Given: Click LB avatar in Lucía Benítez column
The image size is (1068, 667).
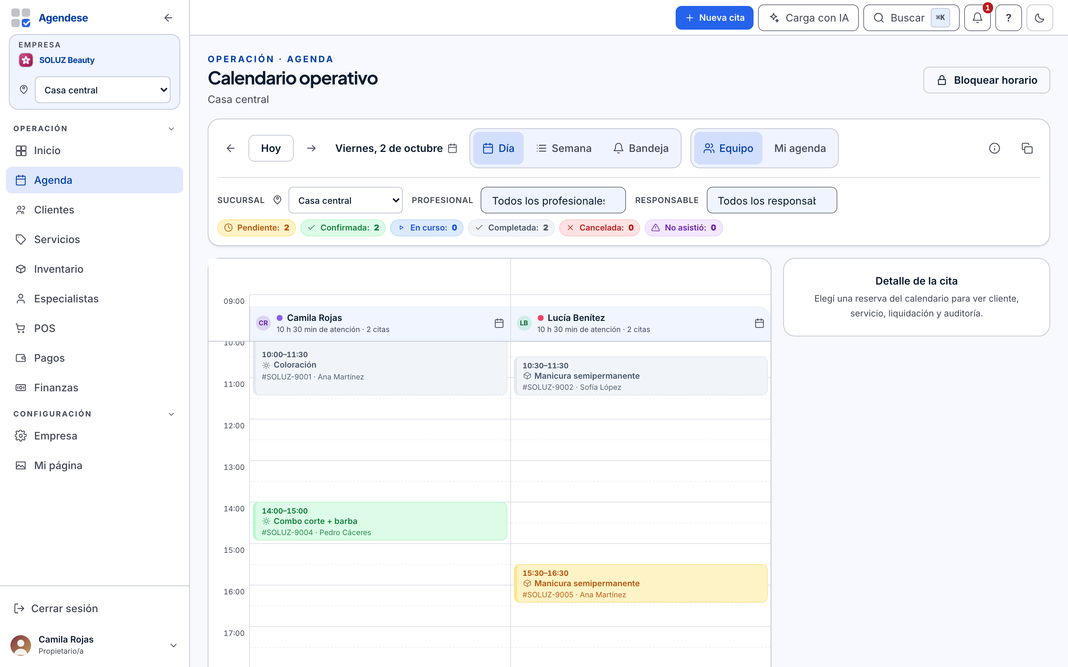Looking at the screenshot, I should click(x=524, y=323).
